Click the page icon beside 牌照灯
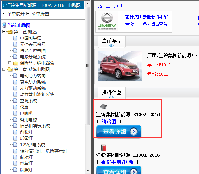The image size is (199, 174). [15, 170]
